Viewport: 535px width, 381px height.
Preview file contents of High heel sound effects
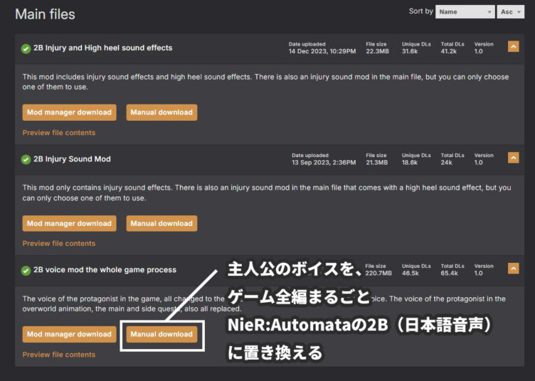pyautogui.click(x=58, y=133)
